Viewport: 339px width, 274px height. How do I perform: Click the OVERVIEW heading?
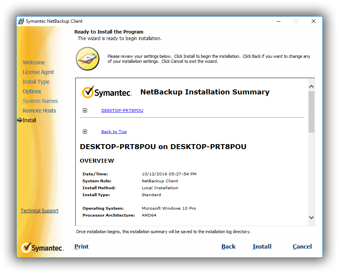click(x=97, y=161)
